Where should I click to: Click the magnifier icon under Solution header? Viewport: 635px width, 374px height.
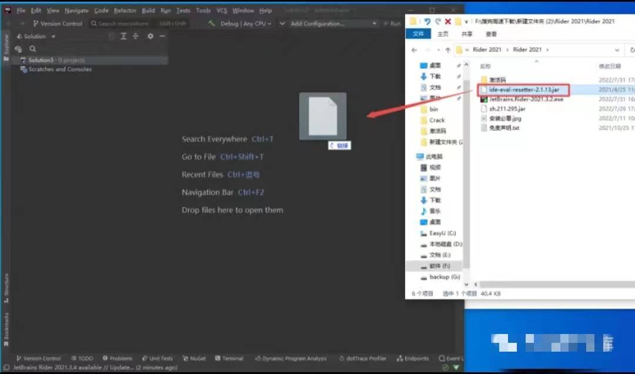click(x=33, y=49)
